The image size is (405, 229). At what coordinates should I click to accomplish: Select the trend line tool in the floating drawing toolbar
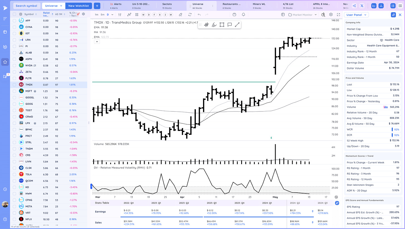(x=237, y=25)
